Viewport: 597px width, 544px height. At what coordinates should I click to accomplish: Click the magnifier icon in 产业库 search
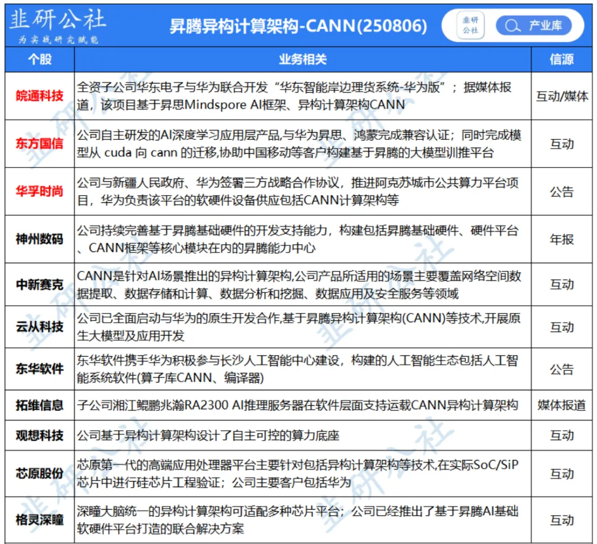coord(512,26)
